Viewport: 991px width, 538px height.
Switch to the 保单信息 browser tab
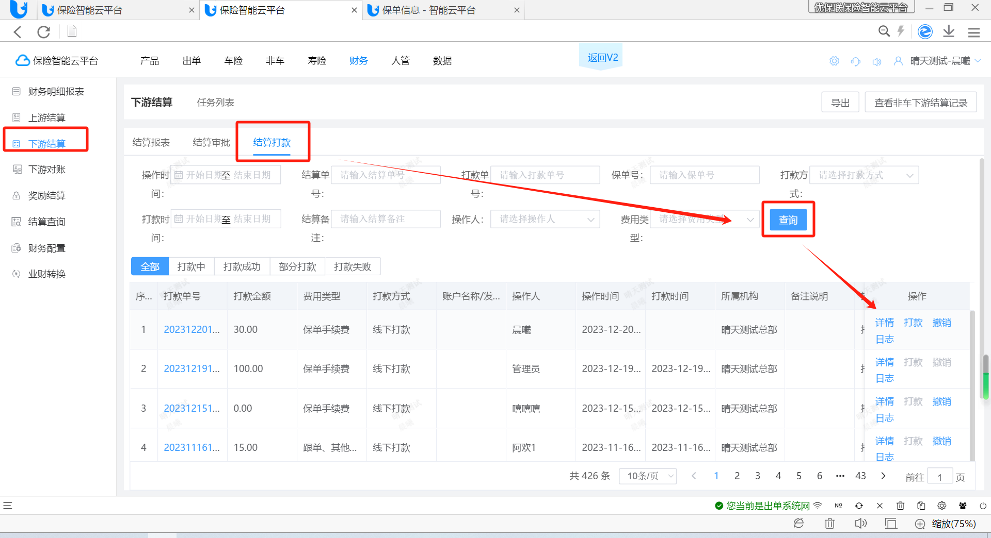(x=443, y=10)
